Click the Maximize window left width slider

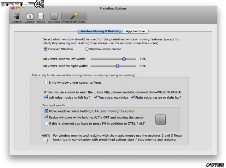point(113,59)
